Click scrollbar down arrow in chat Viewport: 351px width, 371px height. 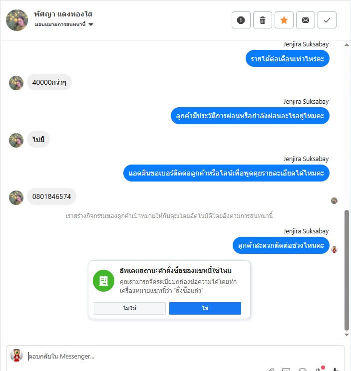click(x=347, y=335)
